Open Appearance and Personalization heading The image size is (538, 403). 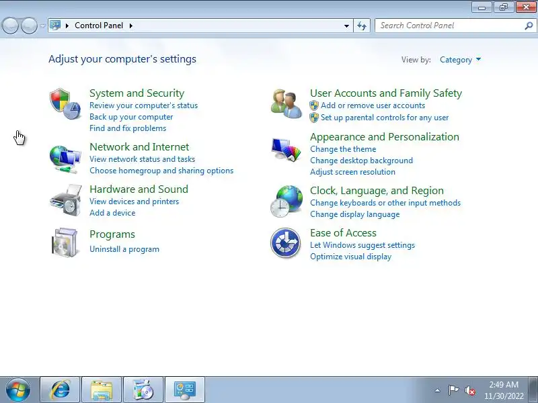click(x=385, y=137)
